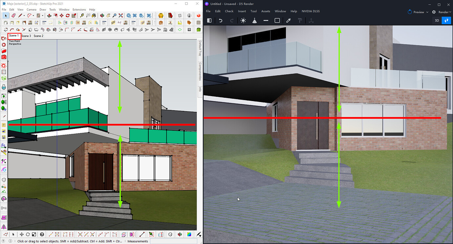The width and height of the screenshot is (453, 244).
Task: Open the Line tool's dropdown arrow
Action: pyautogui.click(x=24, y=15)
